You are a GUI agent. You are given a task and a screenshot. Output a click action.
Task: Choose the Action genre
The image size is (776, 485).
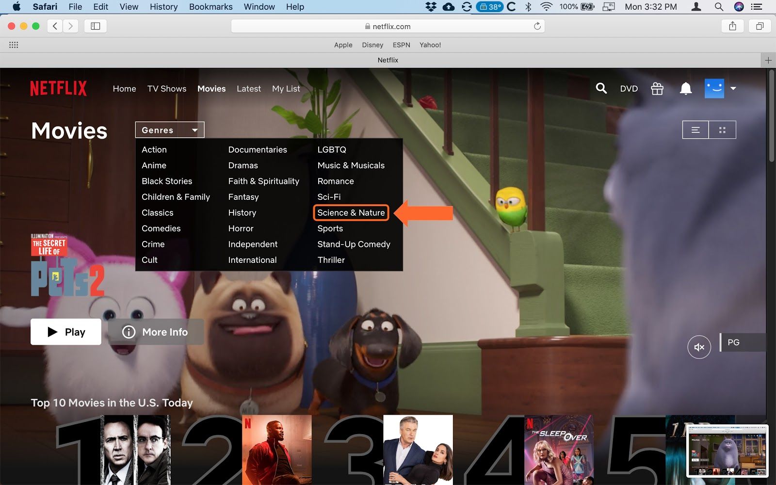point(154,150)
